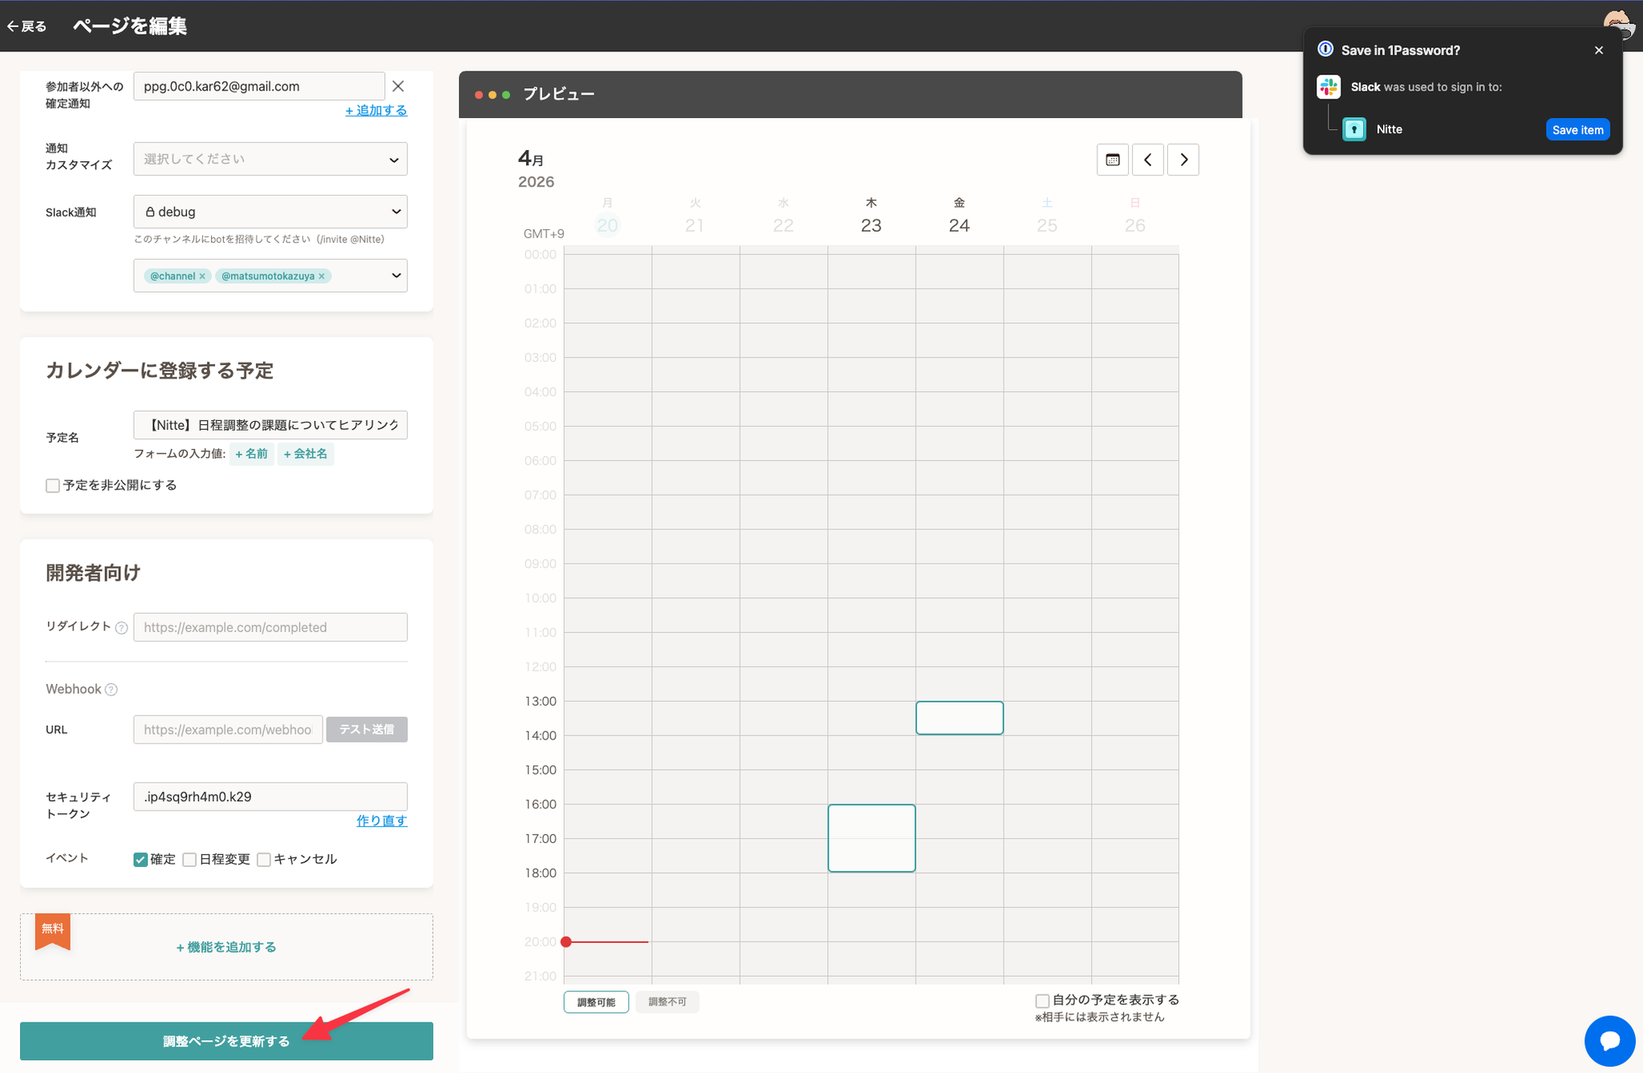This screenshot has height=1073, width=1643.
Task: Remove the @matsumotokazuya mention tag
Action: (322, 276)
